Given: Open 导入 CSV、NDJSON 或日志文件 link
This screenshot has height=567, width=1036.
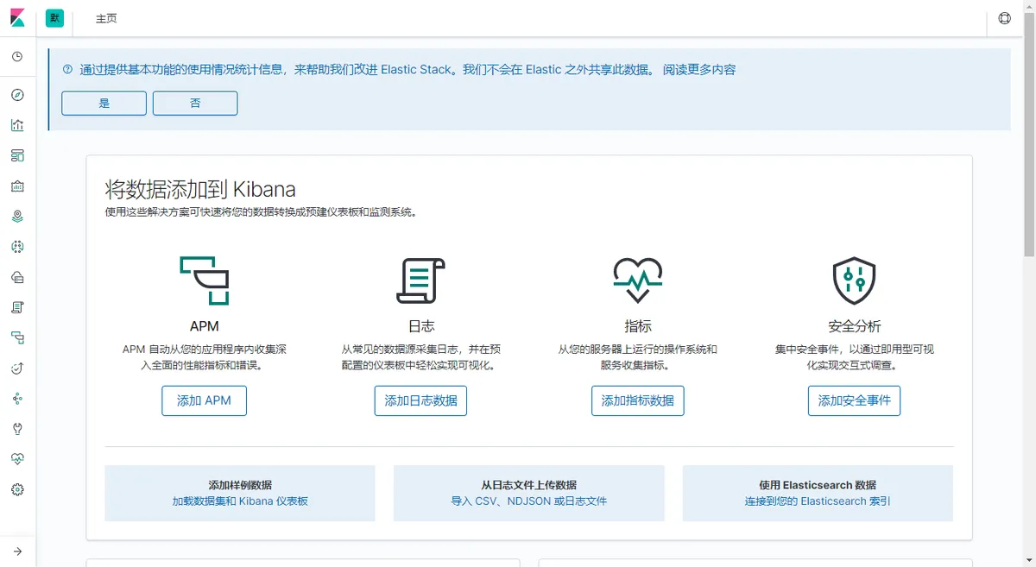Looking at the screenshot, I should tap(529, 501).
